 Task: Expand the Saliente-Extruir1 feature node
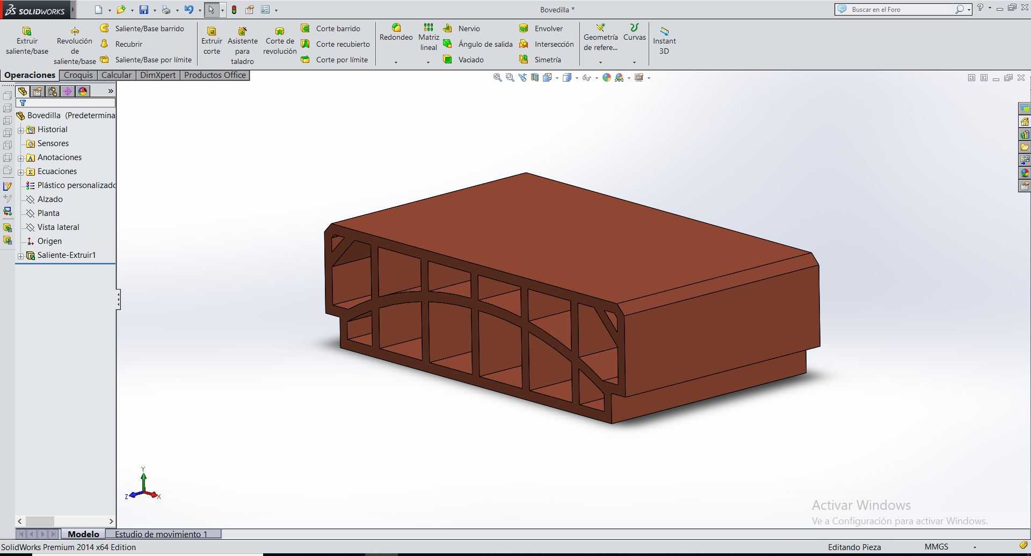tap(21, 256)
